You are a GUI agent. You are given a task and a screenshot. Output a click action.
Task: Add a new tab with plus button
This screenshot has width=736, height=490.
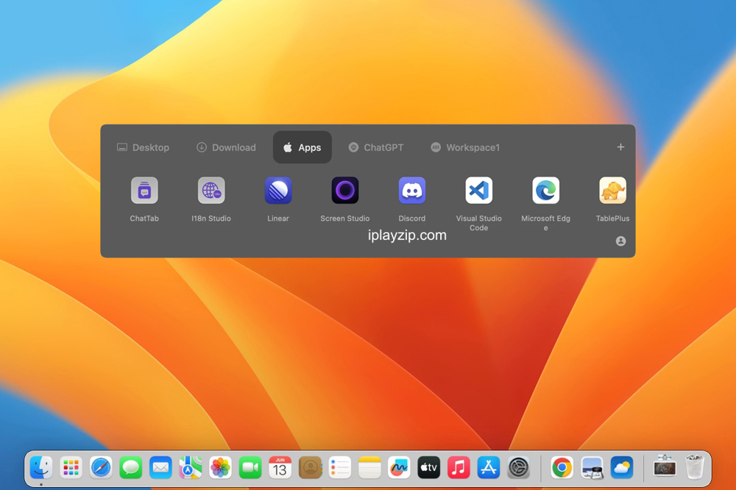coord(620,147)
